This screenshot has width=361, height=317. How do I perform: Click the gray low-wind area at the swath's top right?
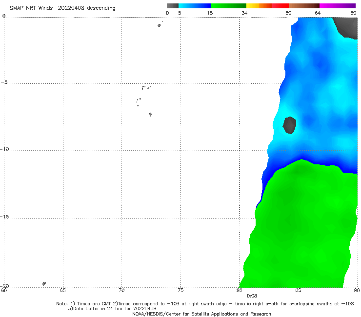(348, 26)
